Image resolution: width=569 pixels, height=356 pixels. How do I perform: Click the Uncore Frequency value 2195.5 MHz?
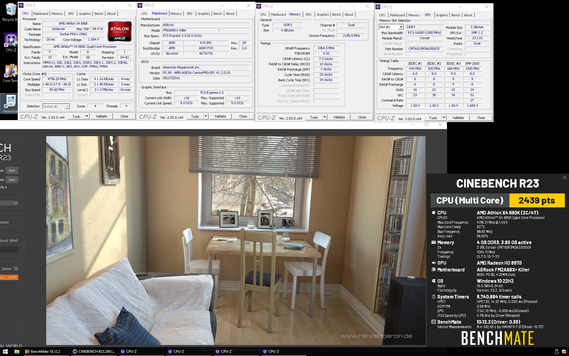(x=351, y=36)
